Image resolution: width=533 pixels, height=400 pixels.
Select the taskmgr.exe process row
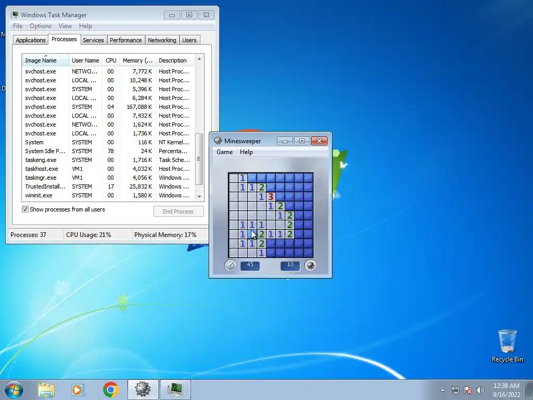108,178
